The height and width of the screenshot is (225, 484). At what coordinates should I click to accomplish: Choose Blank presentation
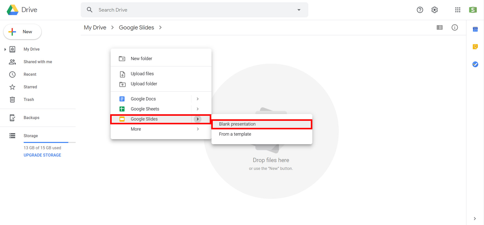tap(262, 124)
